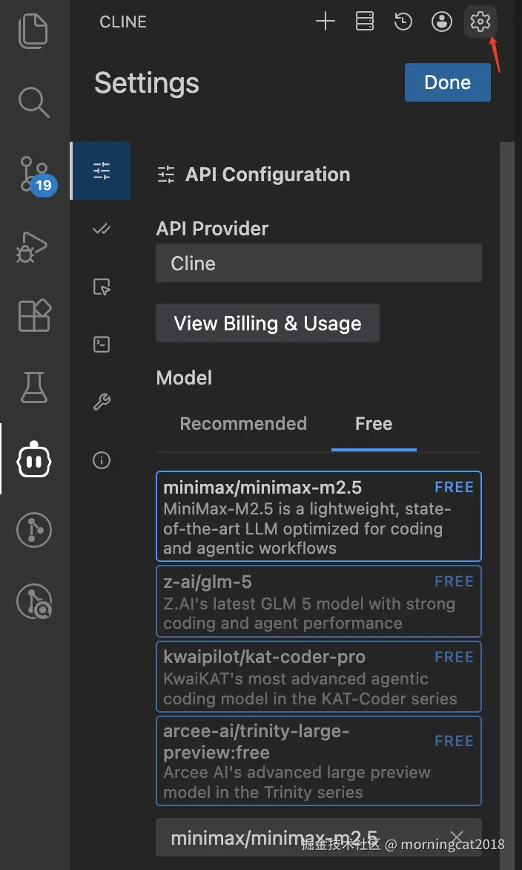
Task: Open the terminal settings section
Action: pyautogui.click(x=102, y=344)
